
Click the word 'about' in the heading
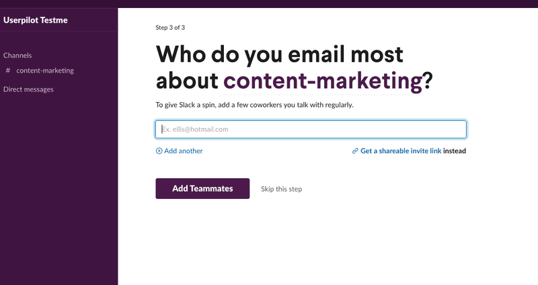pyautogui.click(x=187, y=81)
